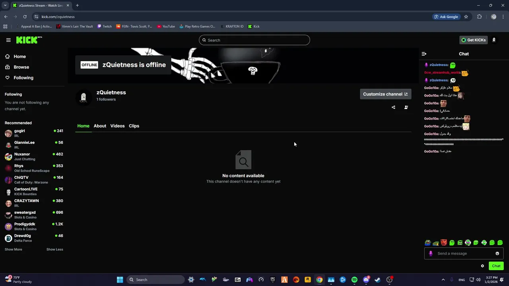Open new browser tab plus button
The width and height of the screenshot is (509, 286).
[x=77, y=6]
